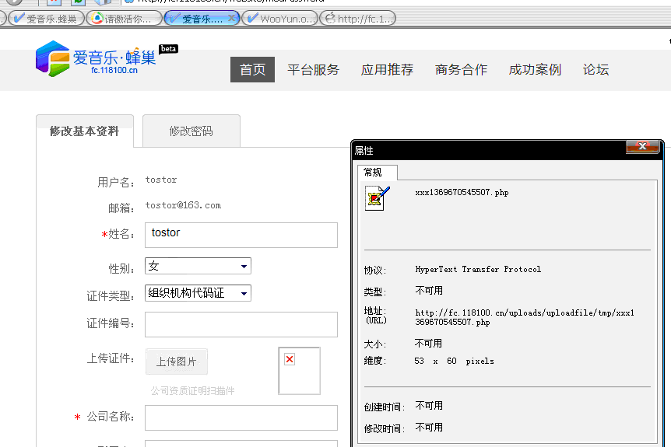Screen dimensions: 671x447
Task: Switch to the first 爱音乐.蜂巢 browser tab
Action: 46,19
